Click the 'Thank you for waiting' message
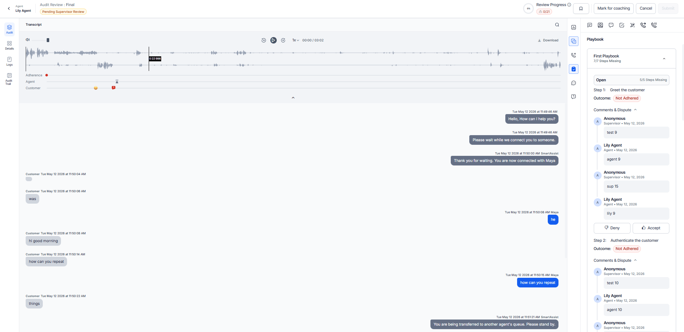 coord(504,161)
